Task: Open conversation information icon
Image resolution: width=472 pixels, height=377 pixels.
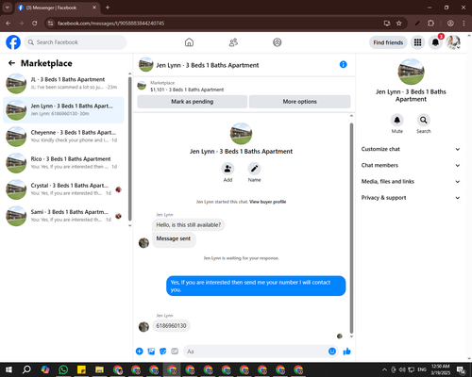Action: [344, 64]
